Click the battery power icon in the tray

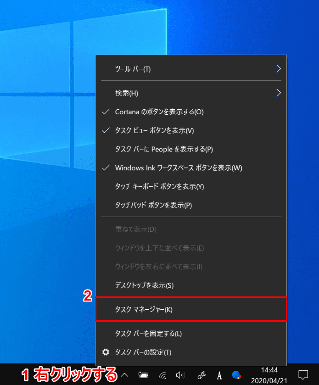point(143,375)
